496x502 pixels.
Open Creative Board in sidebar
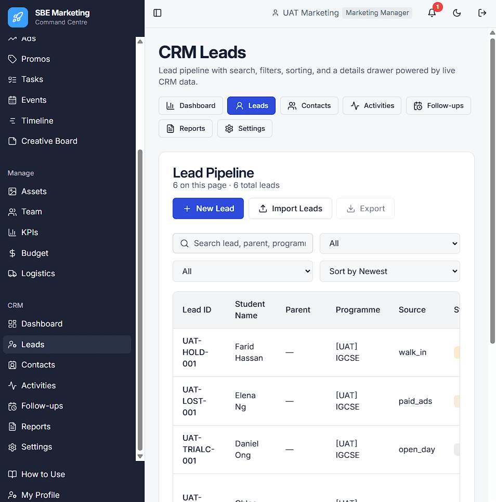67,141
